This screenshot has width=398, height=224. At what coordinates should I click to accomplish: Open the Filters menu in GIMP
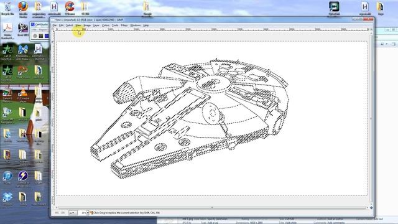point(124,26)
